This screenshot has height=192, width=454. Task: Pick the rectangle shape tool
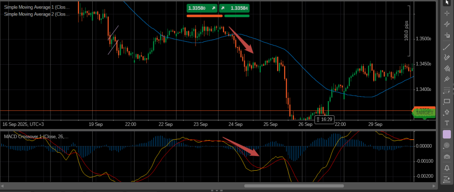point(447,101)
